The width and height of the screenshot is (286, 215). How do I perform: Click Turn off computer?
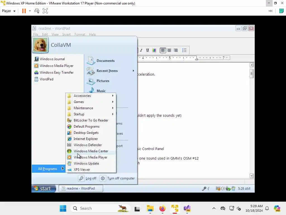point(118,178)
